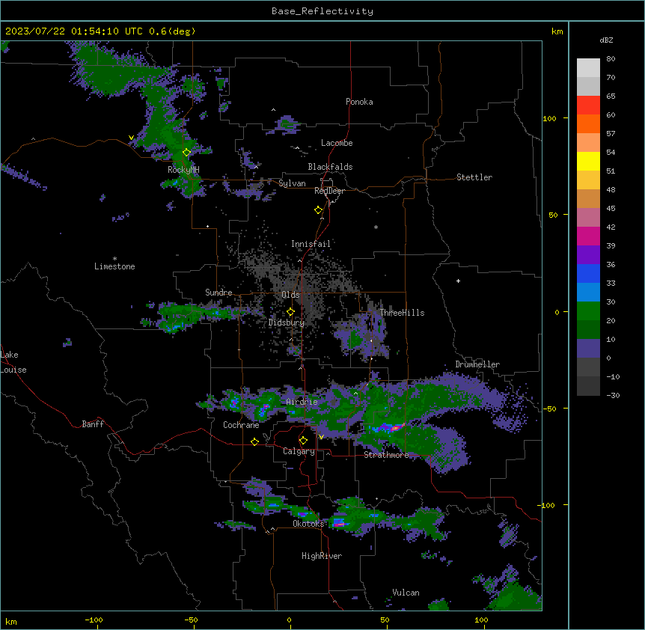Click the yellow diamond marker below RedDeer
The width and height of the screenshot is (645, 630).
tap(319, 210)
